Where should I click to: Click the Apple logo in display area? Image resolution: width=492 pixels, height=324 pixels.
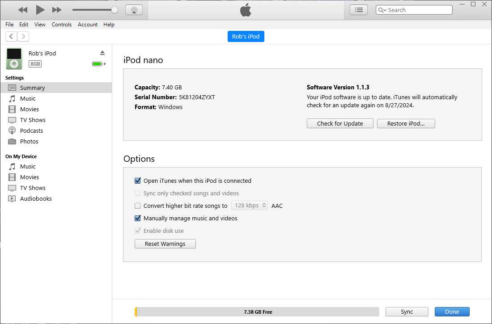246,10
